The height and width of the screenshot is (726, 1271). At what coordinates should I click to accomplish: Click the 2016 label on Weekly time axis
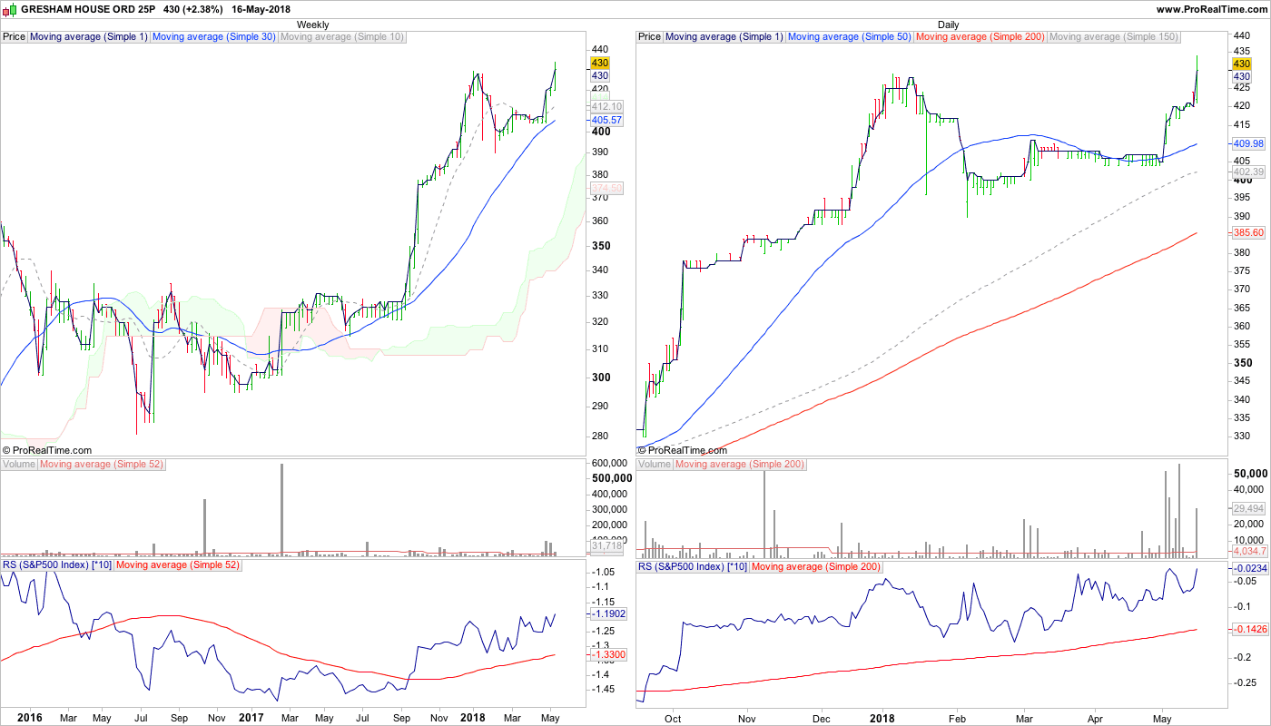(31, 717)
